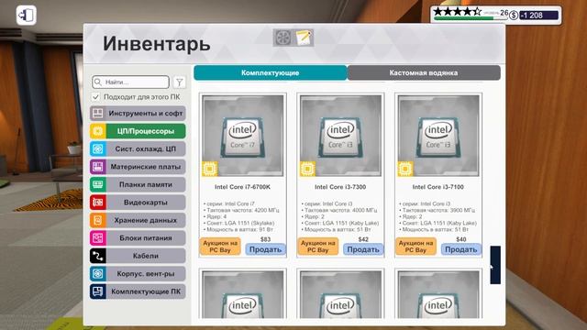Click the Кабели category icon

[x=98, y=256]
